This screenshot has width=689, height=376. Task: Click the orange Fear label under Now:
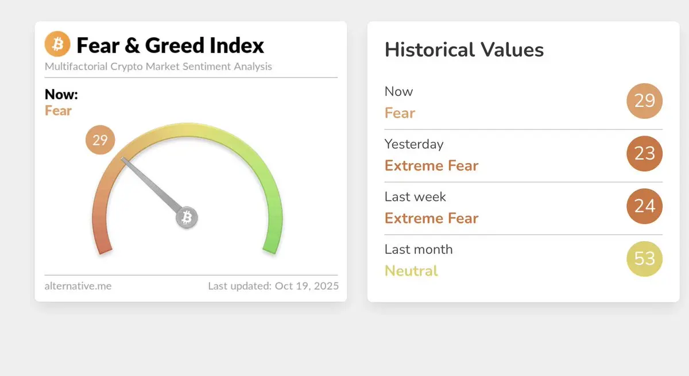point(58,111)
